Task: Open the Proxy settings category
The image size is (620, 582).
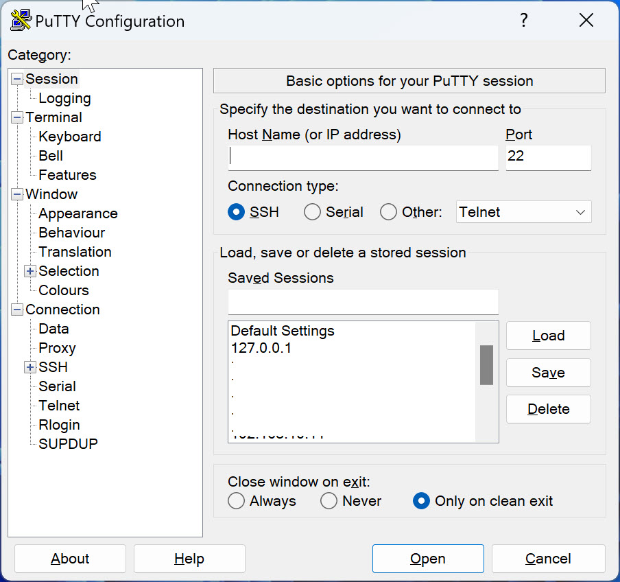Action: [58, 348]
